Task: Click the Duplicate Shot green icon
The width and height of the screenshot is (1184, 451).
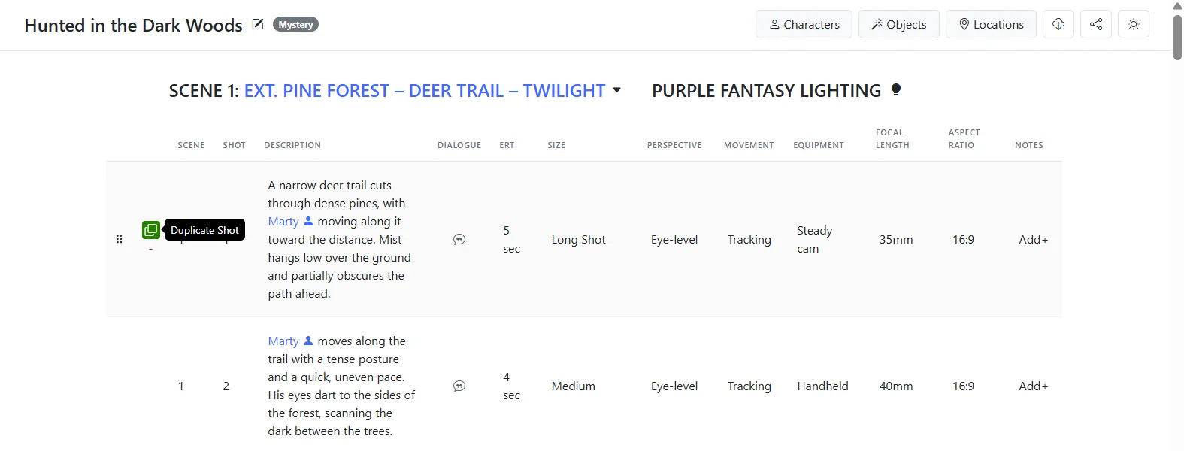Action: (x=150, y=230)
